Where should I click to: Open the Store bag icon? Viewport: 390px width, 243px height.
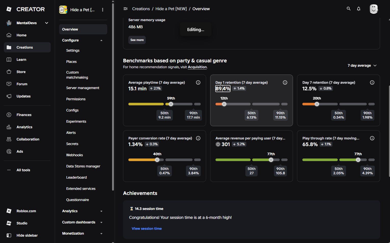click(9, 72)
